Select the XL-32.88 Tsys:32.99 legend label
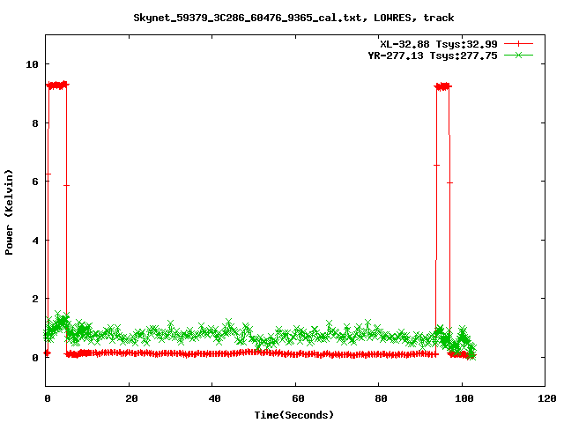The width and height of the screenshot is (564, 423). point(439,44)
